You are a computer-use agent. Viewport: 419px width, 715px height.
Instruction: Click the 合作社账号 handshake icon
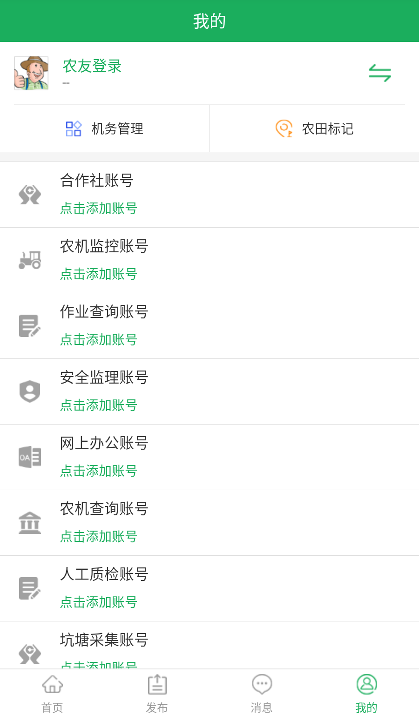tap(30, 195)
